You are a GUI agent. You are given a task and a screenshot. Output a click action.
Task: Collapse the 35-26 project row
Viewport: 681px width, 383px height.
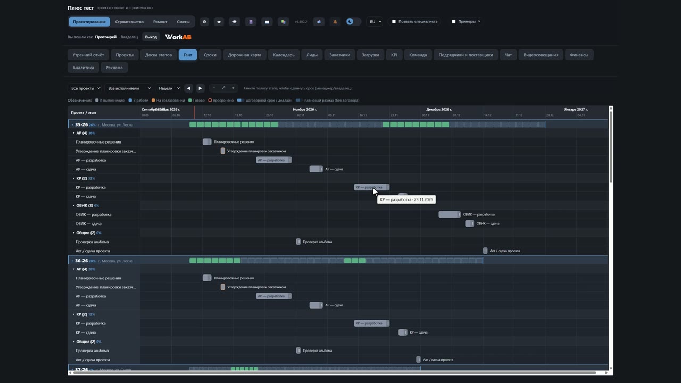click(x=72, y=124)
